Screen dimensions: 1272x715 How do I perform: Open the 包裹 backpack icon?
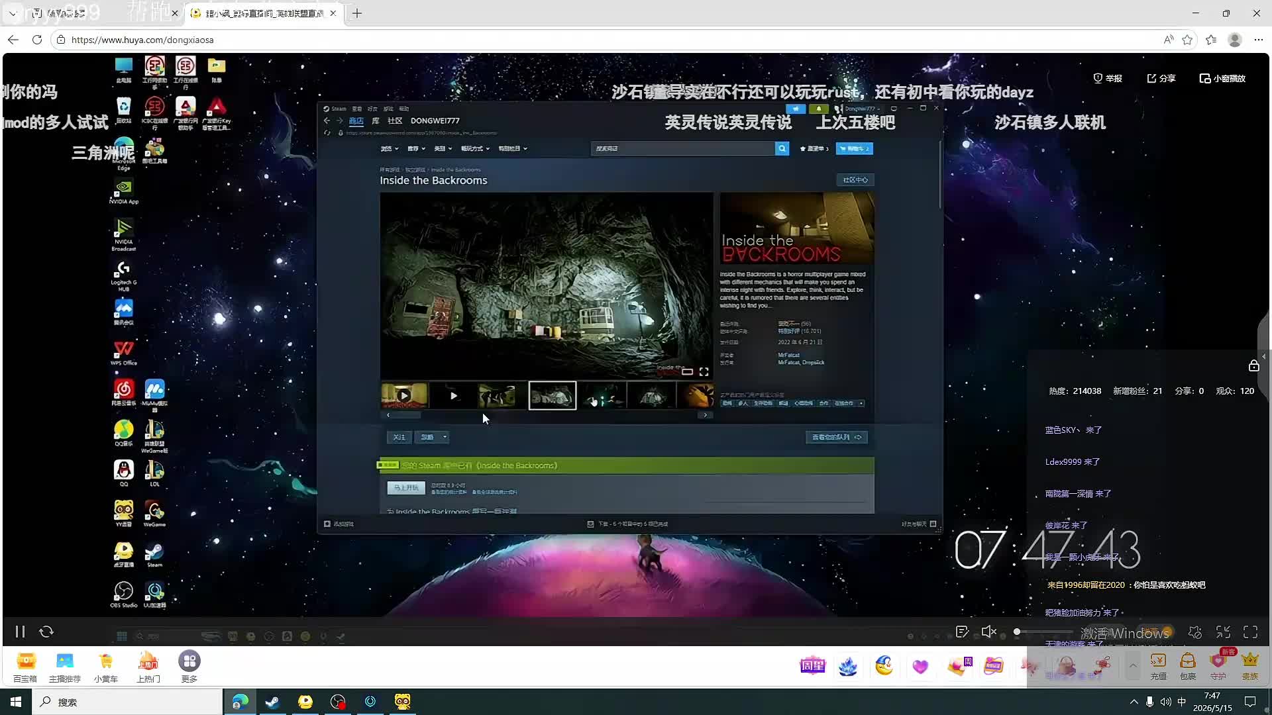1188,665
